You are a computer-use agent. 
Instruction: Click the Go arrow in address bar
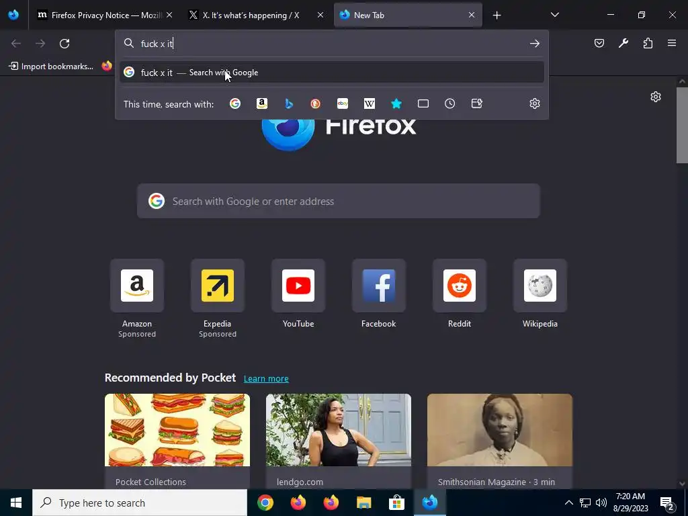pyautogui.click(x=534, y=44)
